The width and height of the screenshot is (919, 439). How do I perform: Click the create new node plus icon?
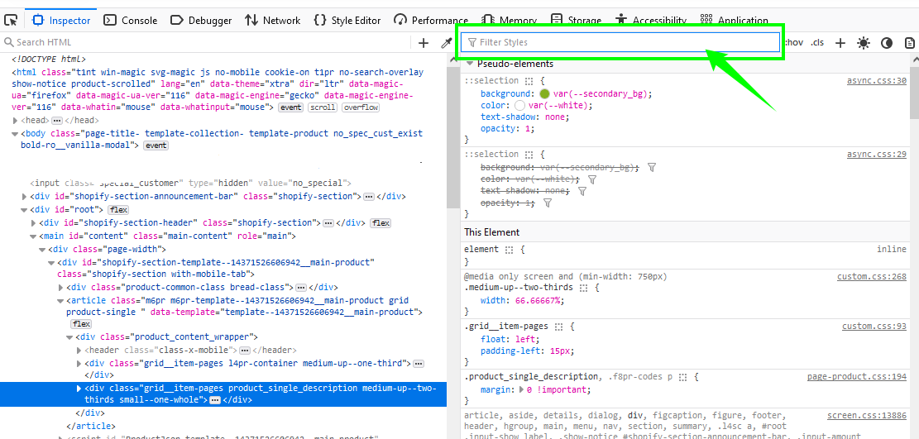424,43
